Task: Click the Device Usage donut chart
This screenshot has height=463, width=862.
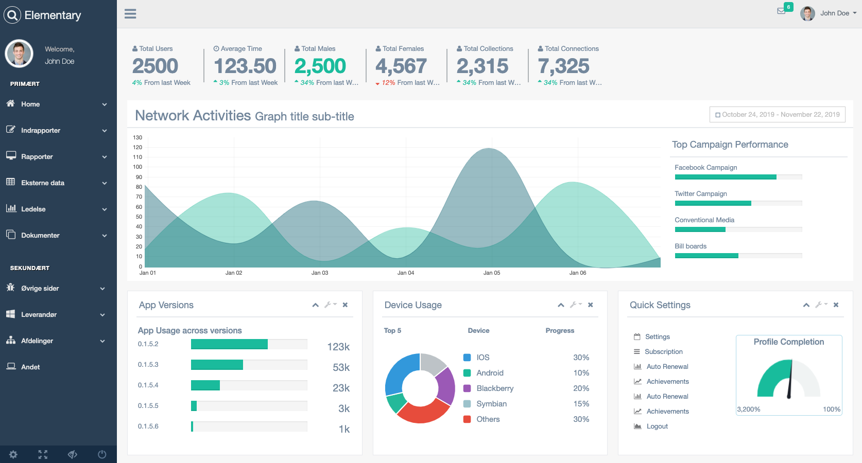Action: 420,388
